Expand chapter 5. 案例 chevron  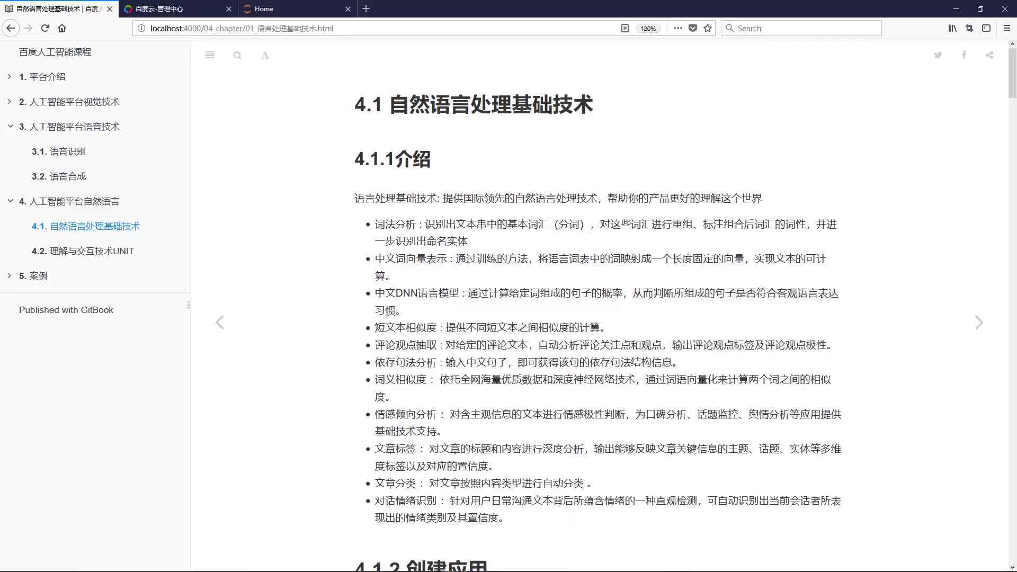point(10,276)
